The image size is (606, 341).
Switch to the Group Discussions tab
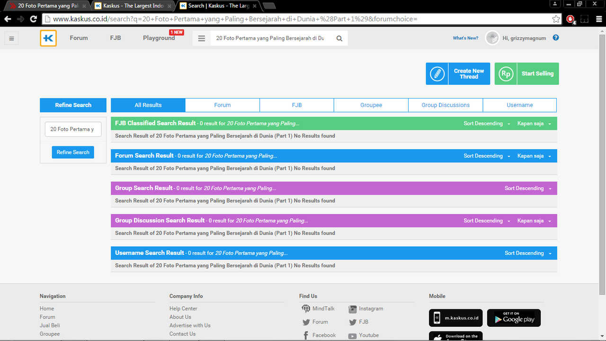(446, 105)
